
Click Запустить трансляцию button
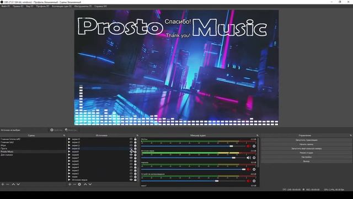coord(306,140)
